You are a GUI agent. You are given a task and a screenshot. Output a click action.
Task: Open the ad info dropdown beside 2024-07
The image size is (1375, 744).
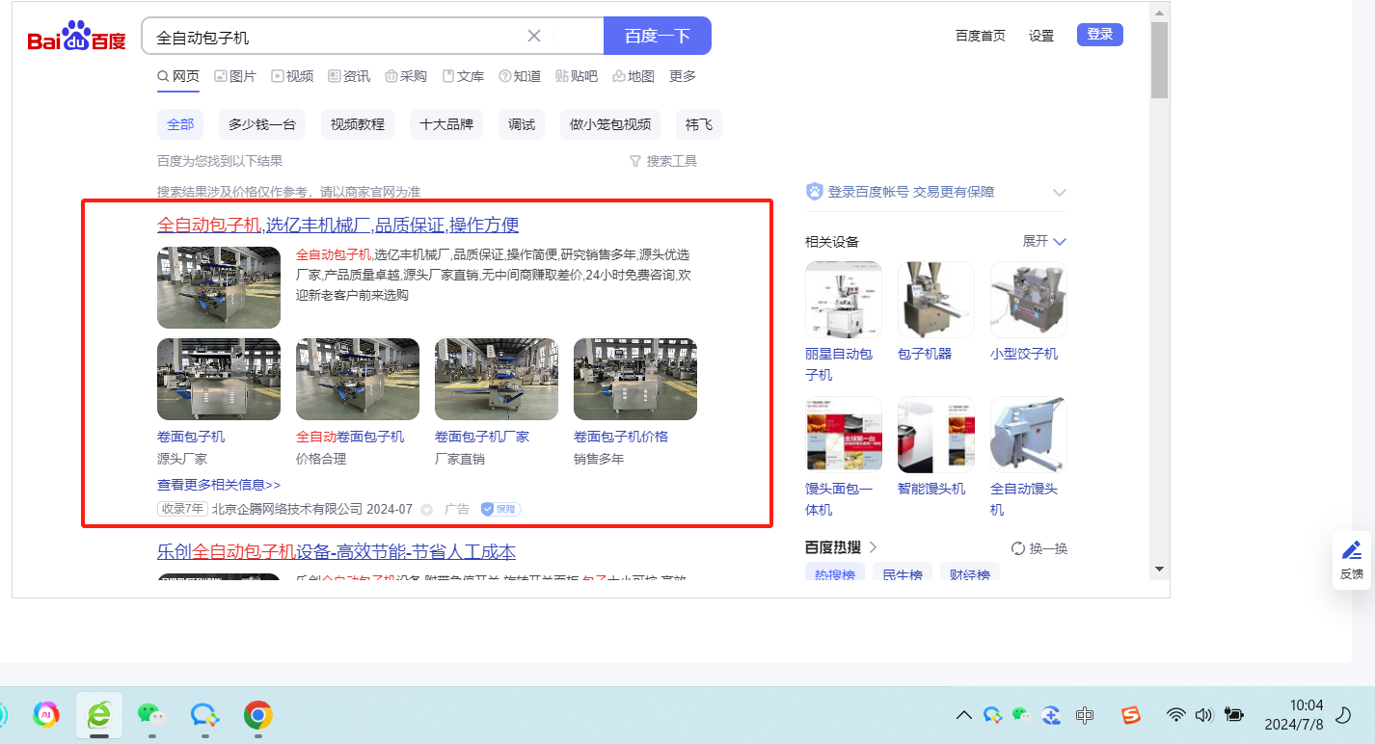point(427,509)
